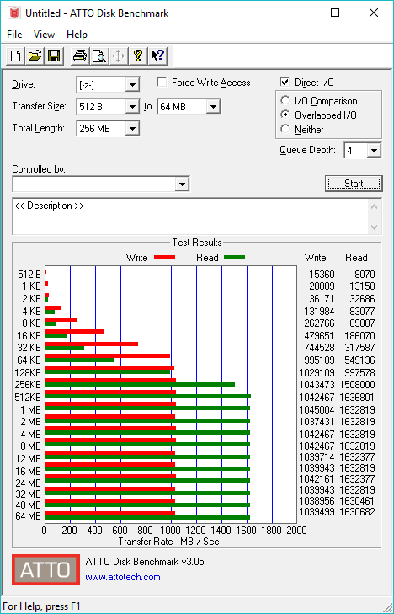394x614 pixels.
Task: Expand the Drive dropdown
Action: (132, 84)
